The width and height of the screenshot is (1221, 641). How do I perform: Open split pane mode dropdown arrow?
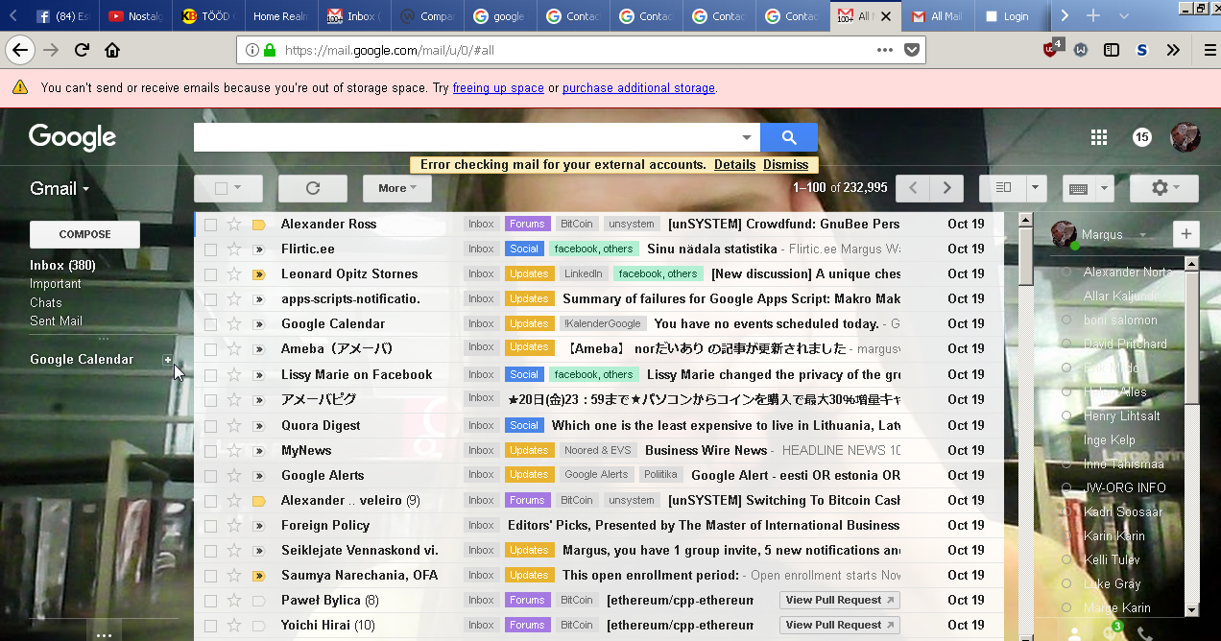[x=1037, y=188]
